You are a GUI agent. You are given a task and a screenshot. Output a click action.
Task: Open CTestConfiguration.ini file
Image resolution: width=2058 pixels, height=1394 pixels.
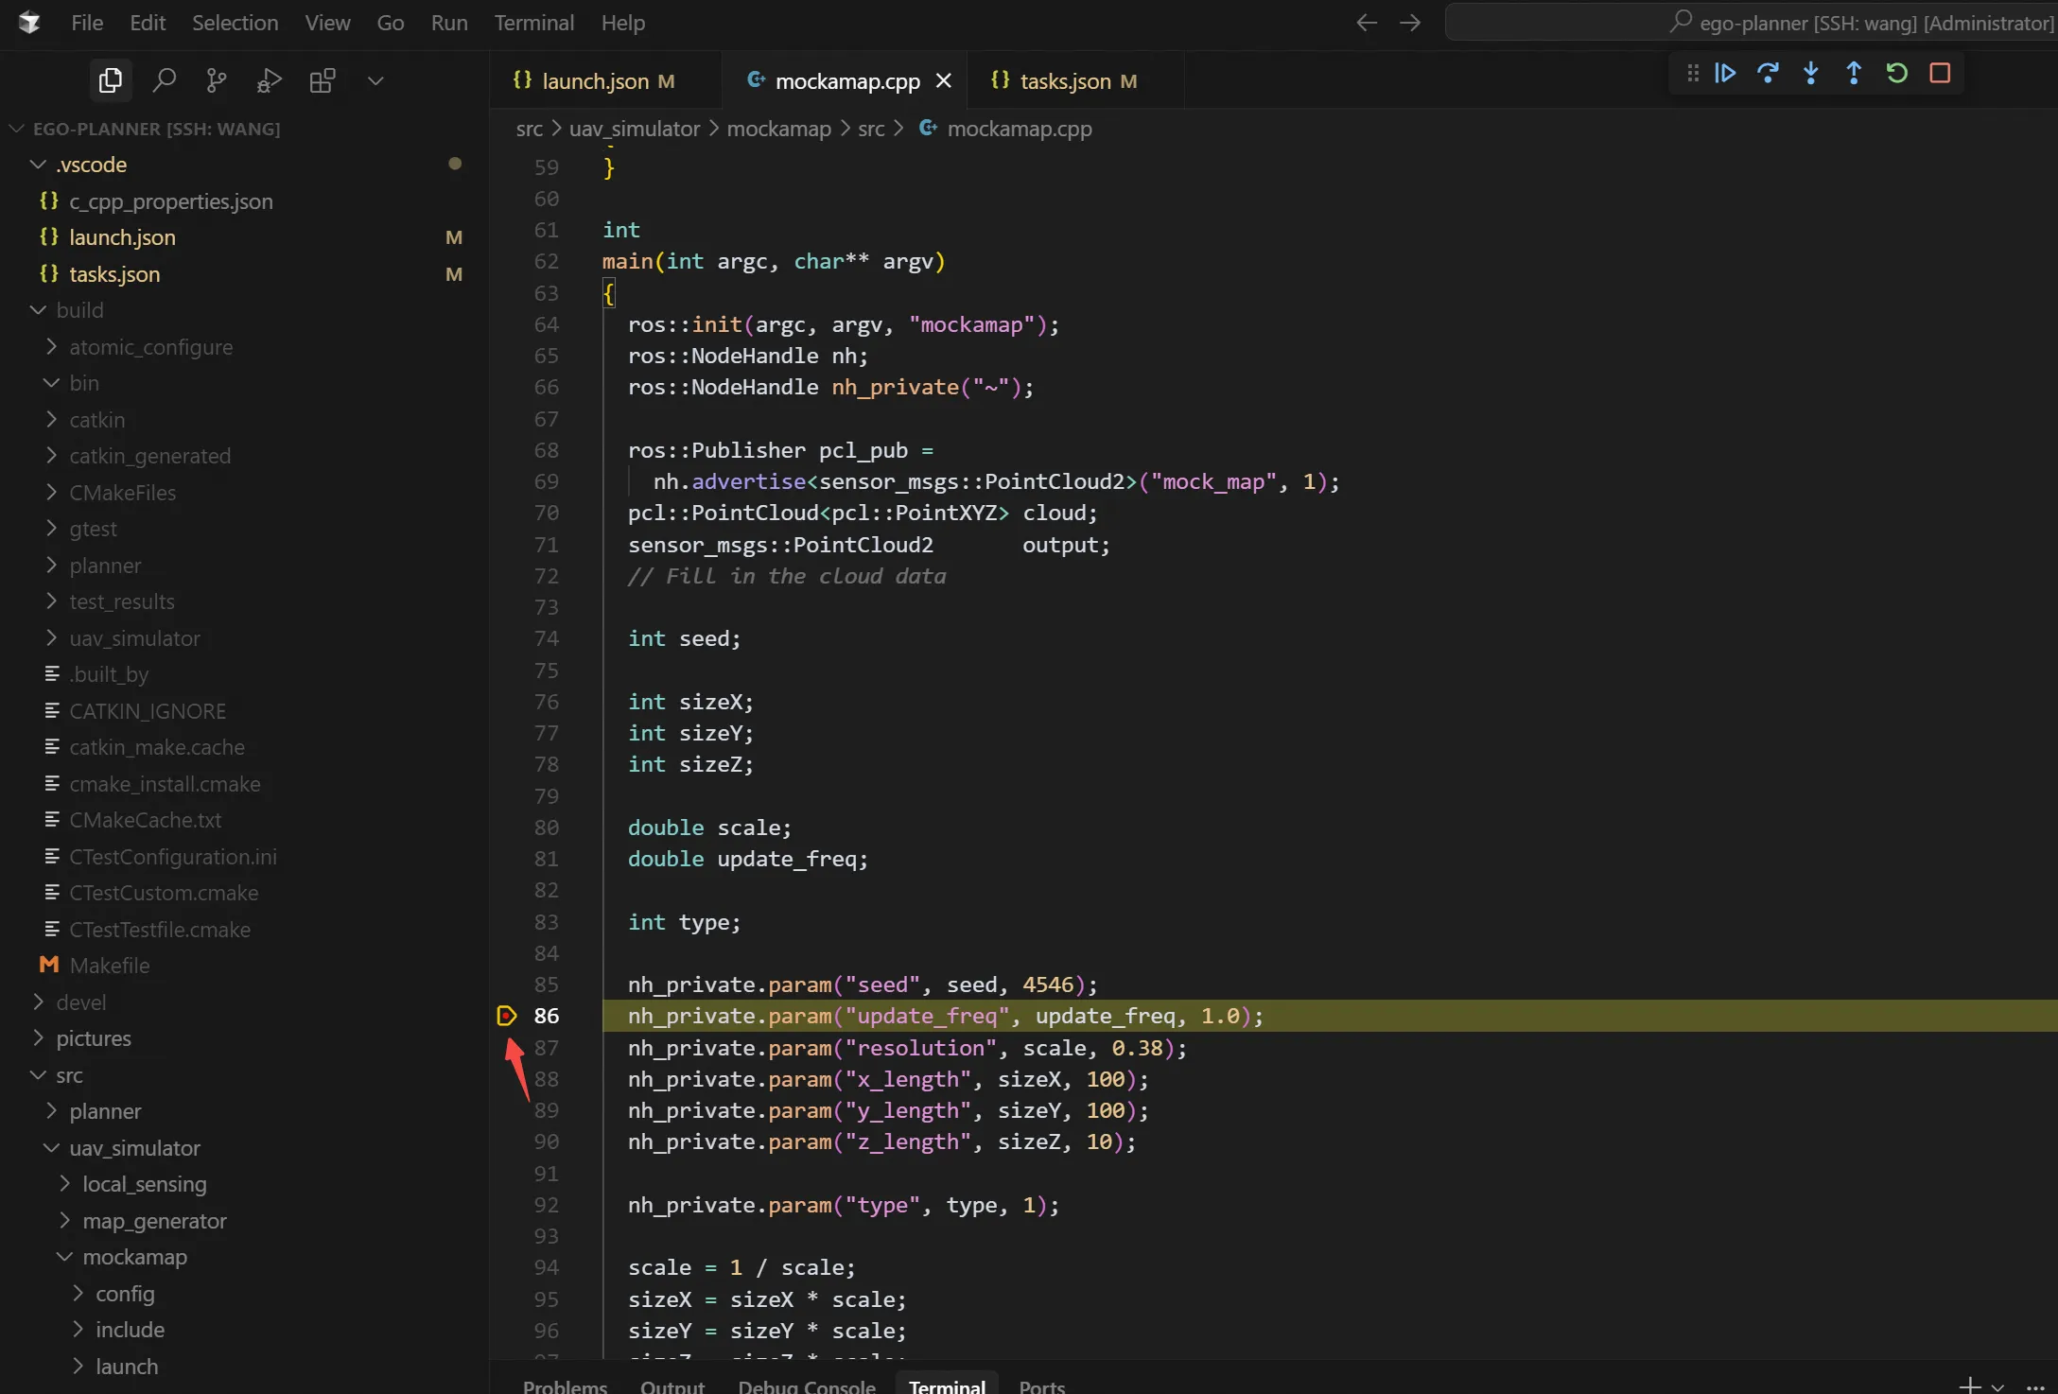(x=172, y=857)
